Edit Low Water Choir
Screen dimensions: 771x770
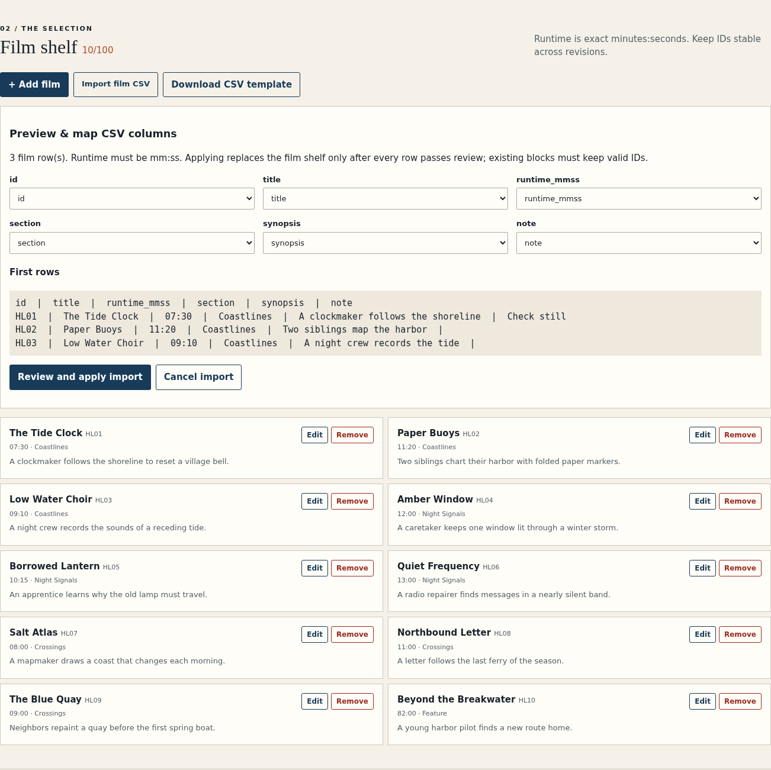(x=314, y=501)
